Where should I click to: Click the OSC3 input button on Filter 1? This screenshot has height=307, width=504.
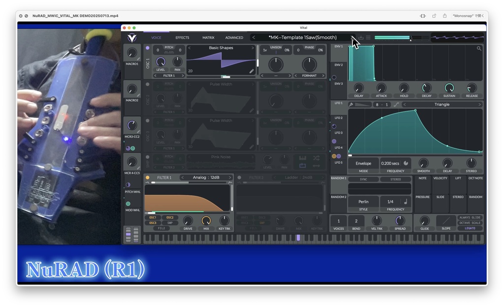coord(153,223)
